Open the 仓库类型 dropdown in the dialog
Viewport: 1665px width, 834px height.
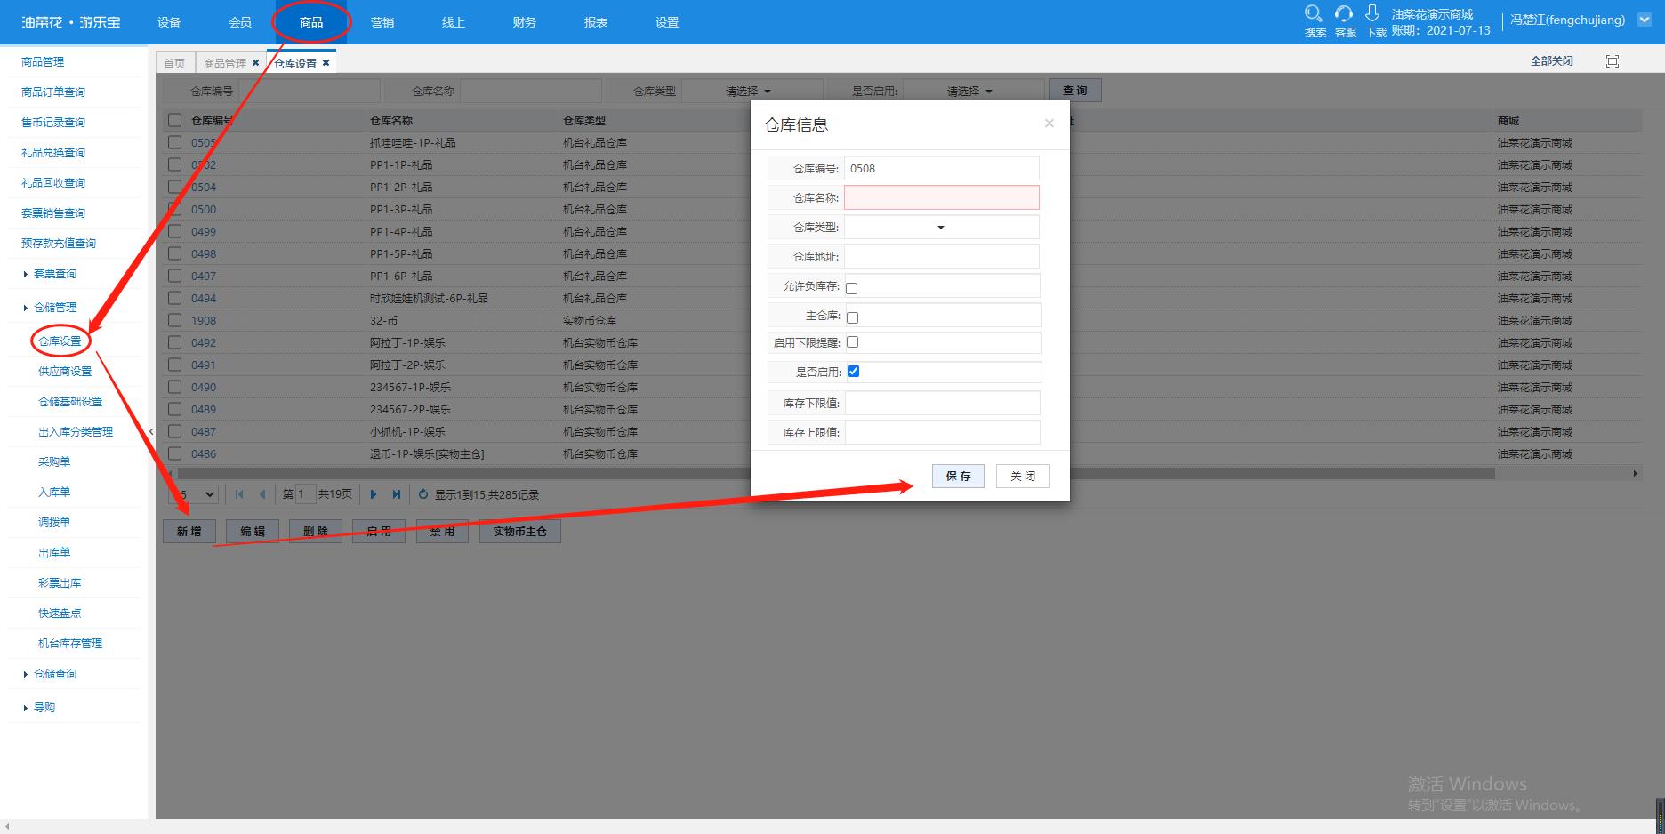pos(941,228)
